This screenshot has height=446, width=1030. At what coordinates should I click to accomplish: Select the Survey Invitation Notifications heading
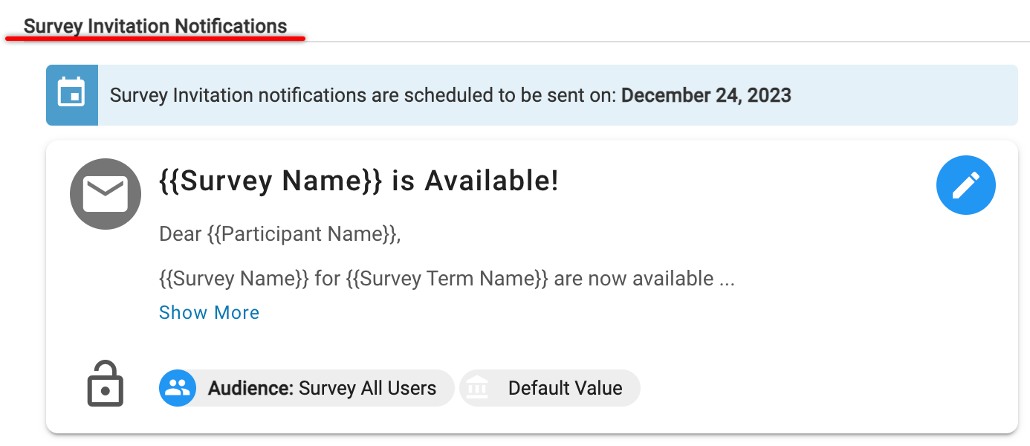point(155,27)
